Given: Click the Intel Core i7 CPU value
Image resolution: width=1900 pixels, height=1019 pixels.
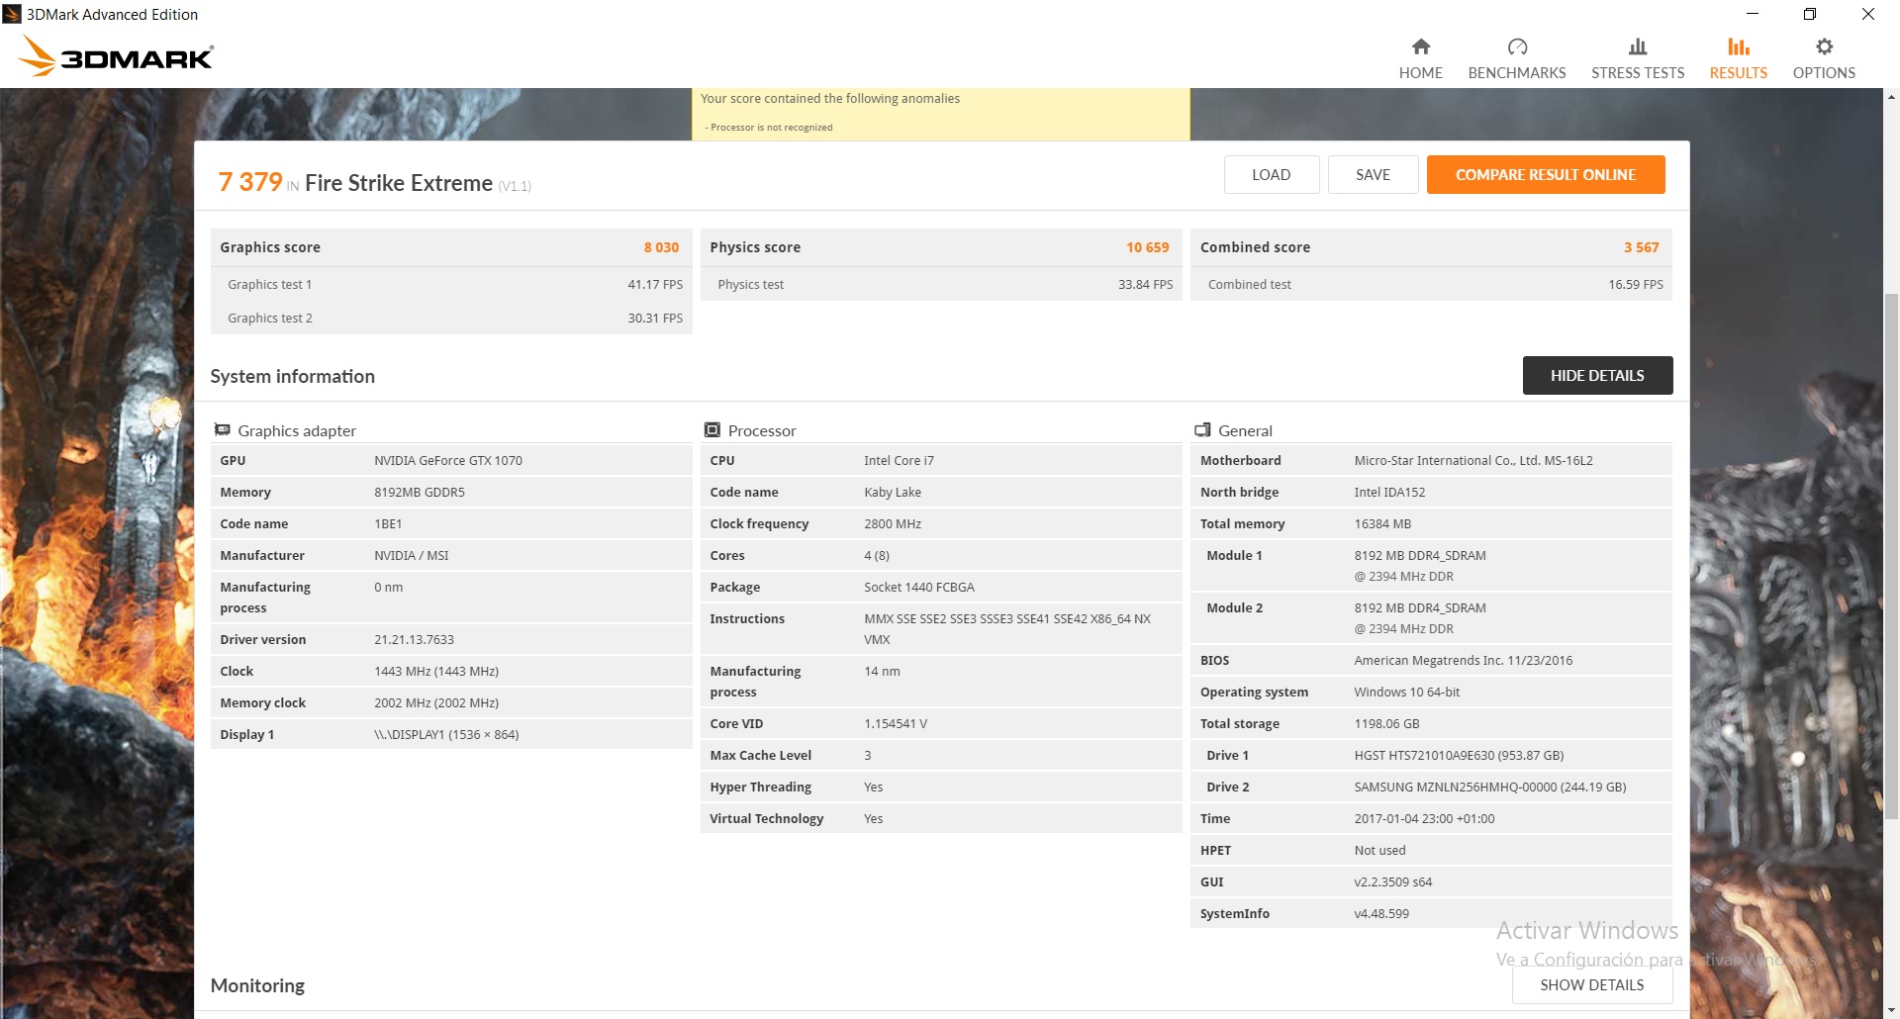Looking at the screenshot, I should pos(899,460).
